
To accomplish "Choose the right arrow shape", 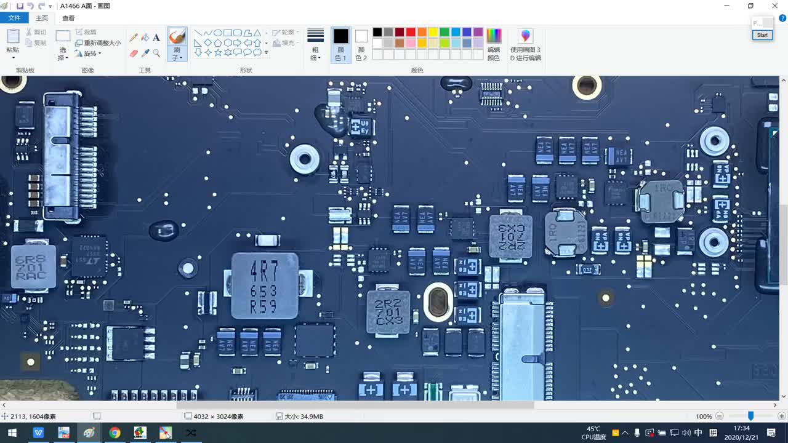I will [238, 42].
